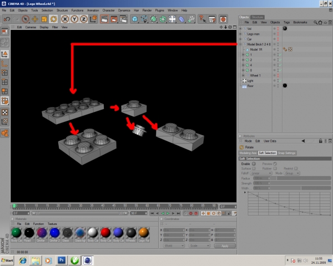This screenshot has height=266, width=333.
Task: Open the Render Settings icon
Action: [x=123, y=19]
